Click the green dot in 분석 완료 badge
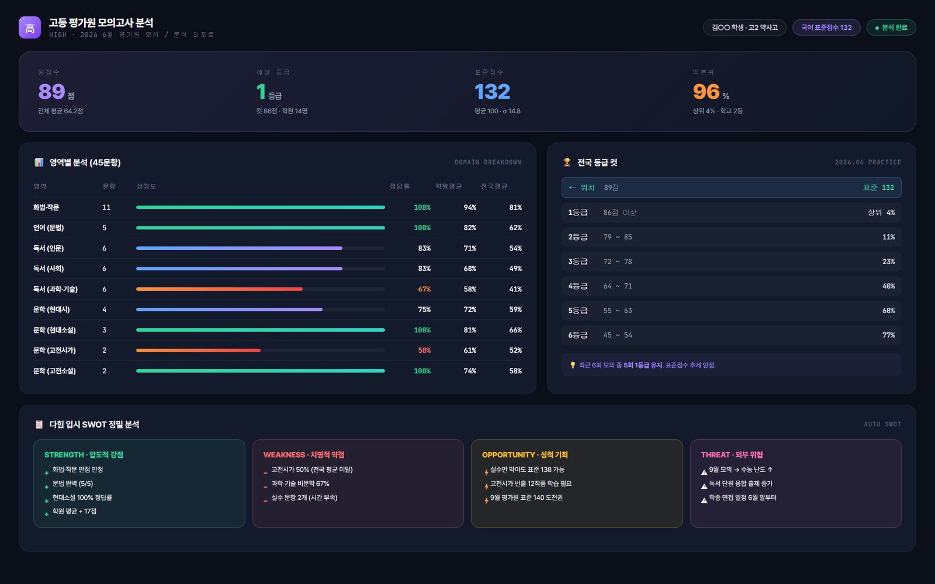This screenshot has height=584, width=935. coord(877,28)
